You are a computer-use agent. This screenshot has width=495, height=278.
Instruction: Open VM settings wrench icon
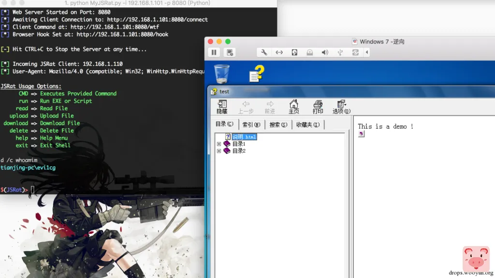pos(264,52)
